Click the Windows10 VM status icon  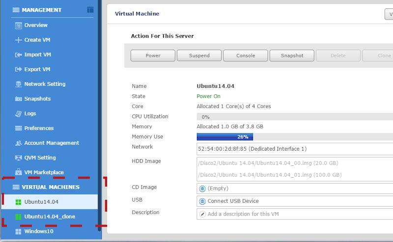[18, 232]
